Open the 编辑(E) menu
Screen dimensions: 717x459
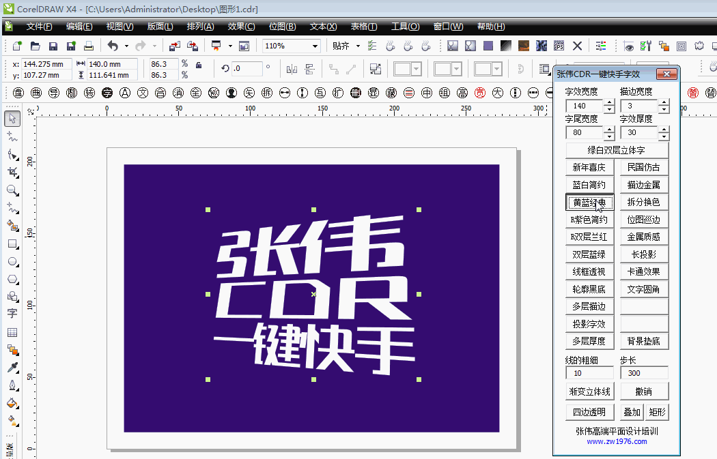pos(79,27)
